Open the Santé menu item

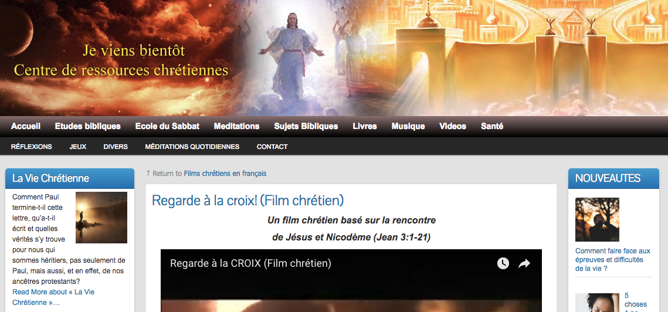point(492,126)
